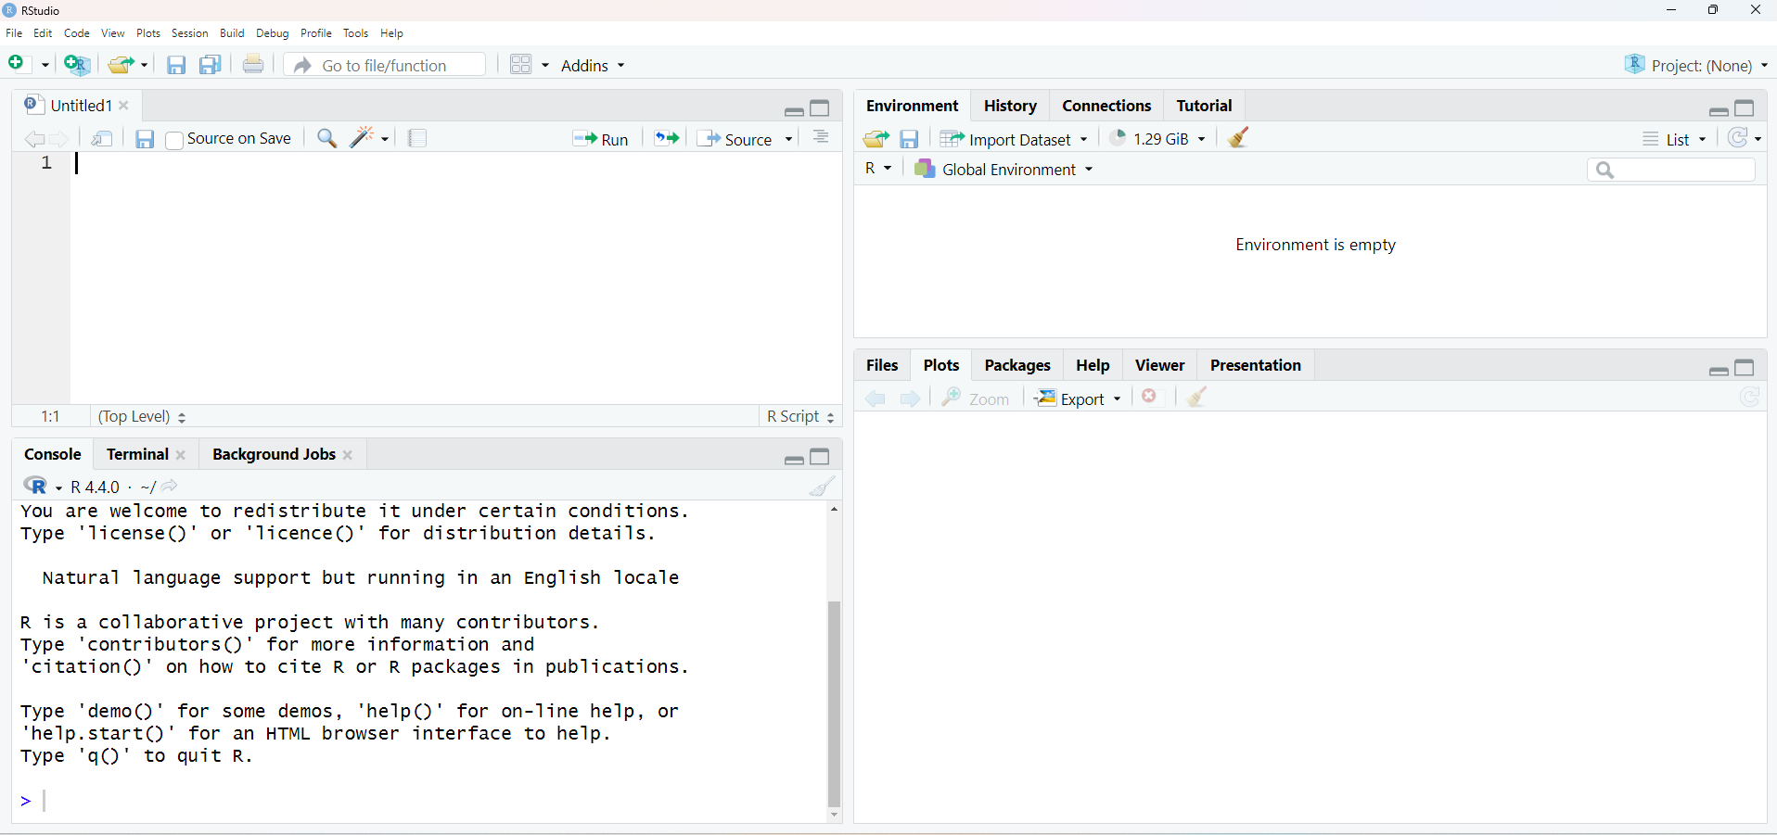This screenshot has height=835, width=1777.
Task: Click the show document outline icon
Action: (x=821, y=138)
